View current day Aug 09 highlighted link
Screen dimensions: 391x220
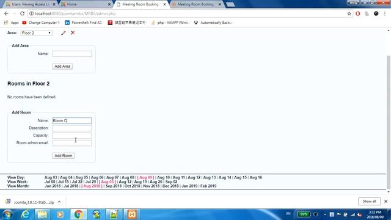tap(145, 177)
